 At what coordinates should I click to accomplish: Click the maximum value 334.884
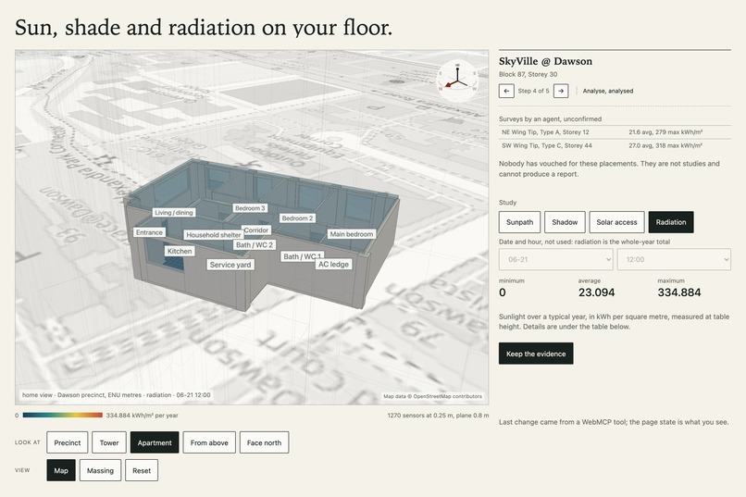tap(679, 292)
